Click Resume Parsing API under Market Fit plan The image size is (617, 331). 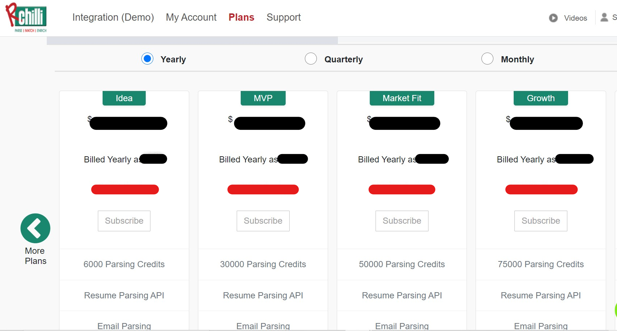[x=402, y=295]
